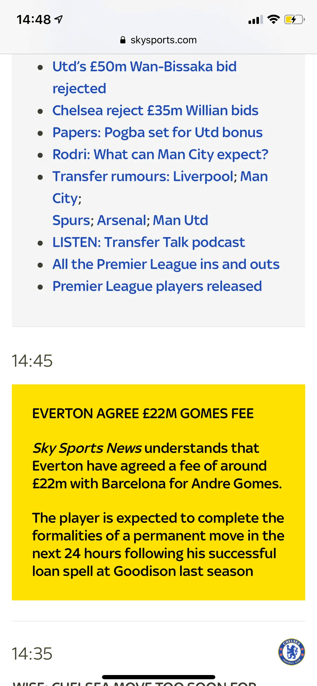Open LISTEN: Transfer Talk podcast link
Viewport: 317px width, 686px height.
click(148, 242)
